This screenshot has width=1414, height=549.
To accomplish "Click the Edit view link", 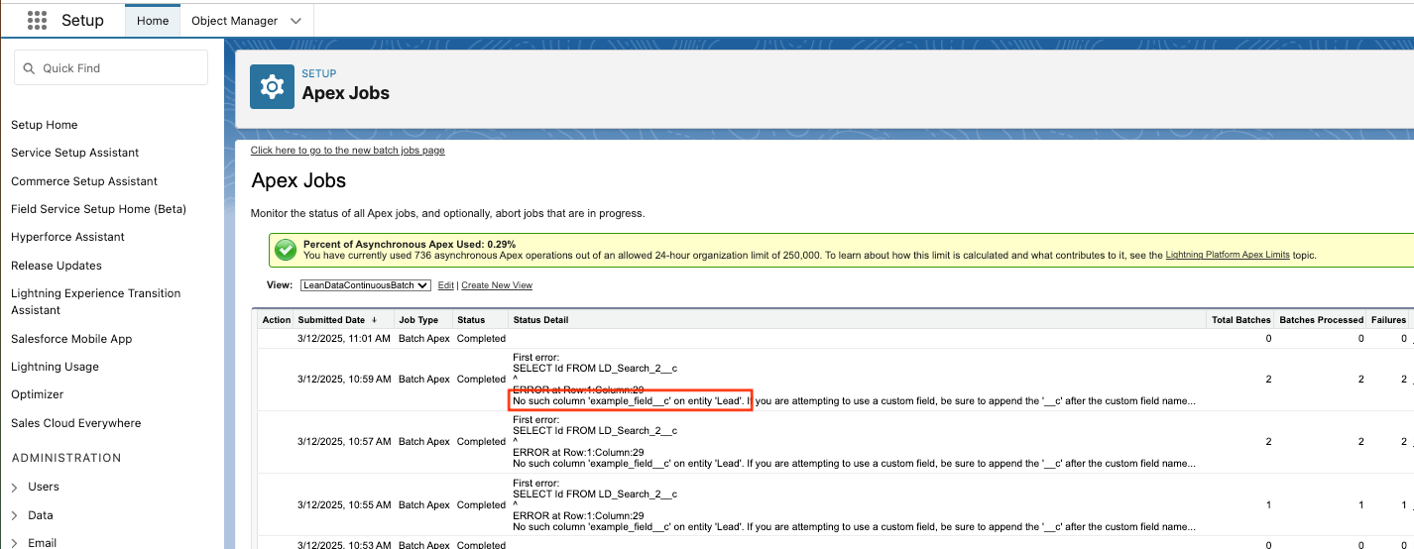I will coord(446,285).
